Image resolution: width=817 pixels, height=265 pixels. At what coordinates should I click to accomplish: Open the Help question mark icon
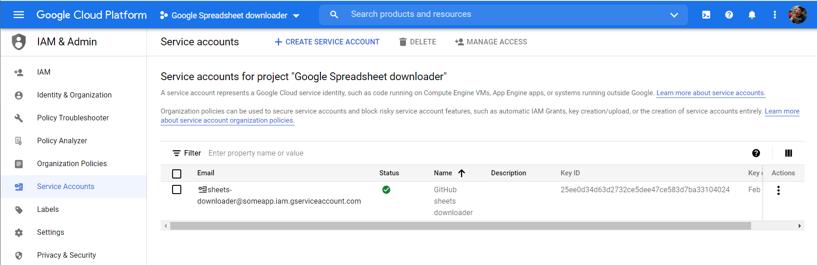(x=729, y=15)
